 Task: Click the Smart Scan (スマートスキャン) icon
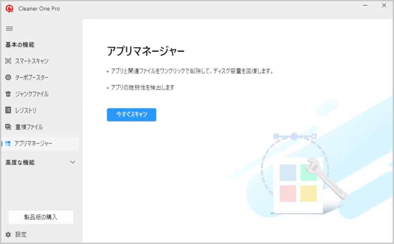(x=8, y=61)
